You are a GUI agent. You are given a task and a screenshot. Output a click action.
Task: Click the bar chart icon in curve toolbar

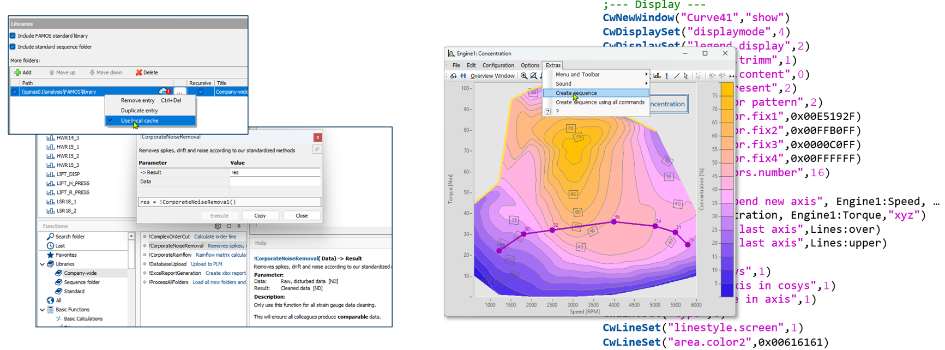(657, 76)
